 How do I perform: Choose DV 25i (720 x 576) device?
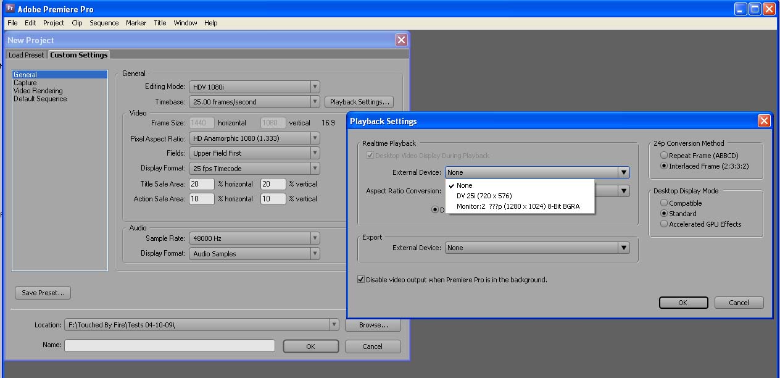point(520,196)
